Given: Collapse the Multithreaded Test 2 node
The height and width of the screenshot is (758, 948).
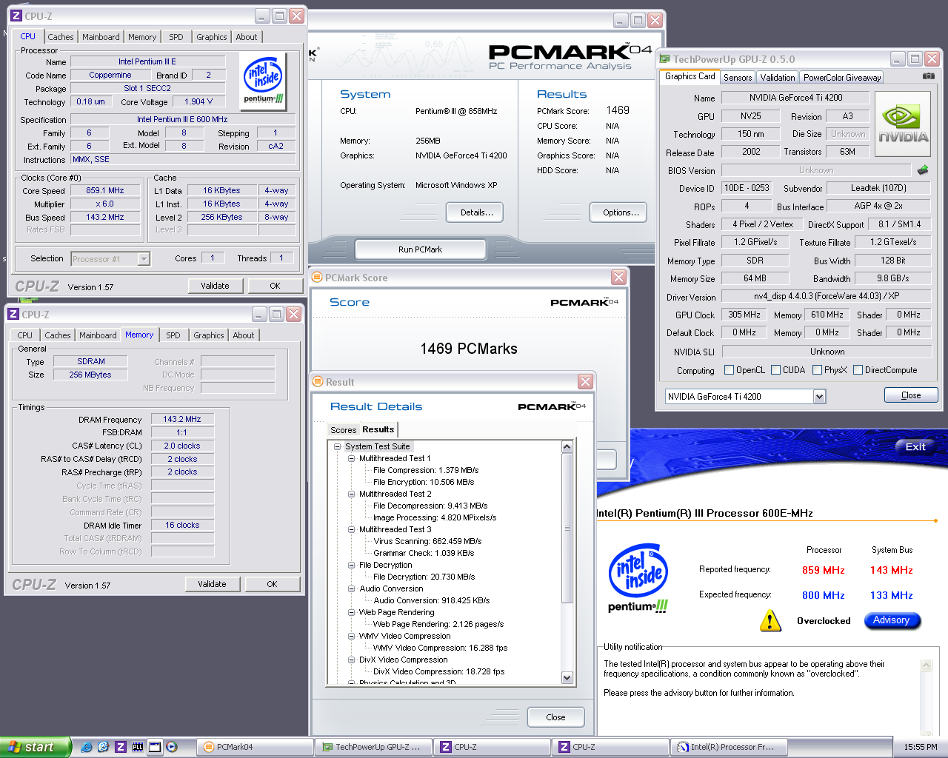Looking at the screenshot, I should [352, 494].
